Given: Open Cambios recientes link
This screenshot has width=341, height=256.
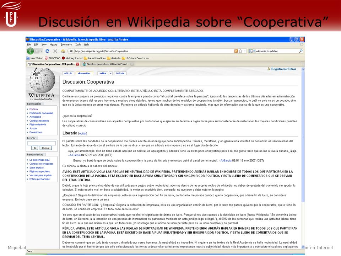Looking at the screenshot, I should (39, 121).
